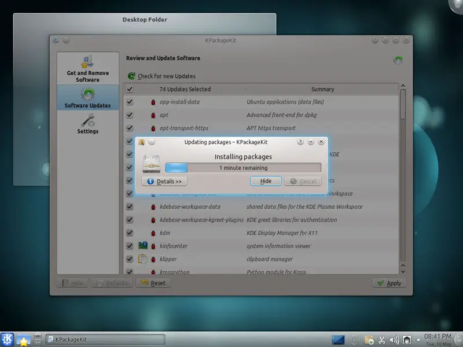Viewport: 463px width, 347px height.
Task: Switch to KPackageKit in the taskbar
Action: (x=105, y=339)
